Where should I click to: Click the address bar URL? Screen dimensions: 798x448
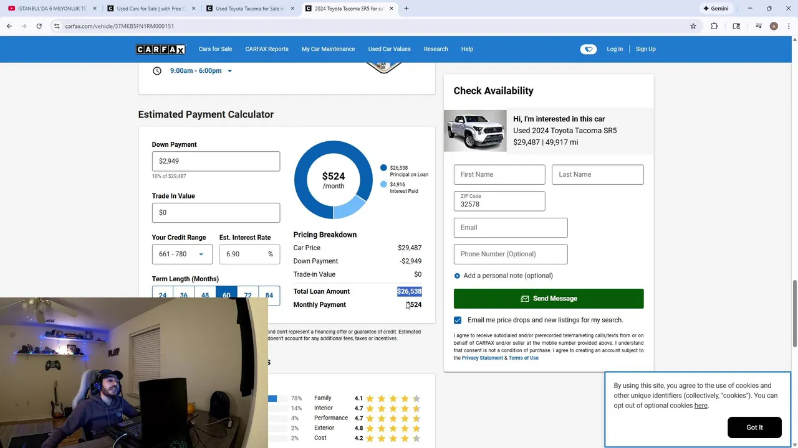tap(120, 26)
